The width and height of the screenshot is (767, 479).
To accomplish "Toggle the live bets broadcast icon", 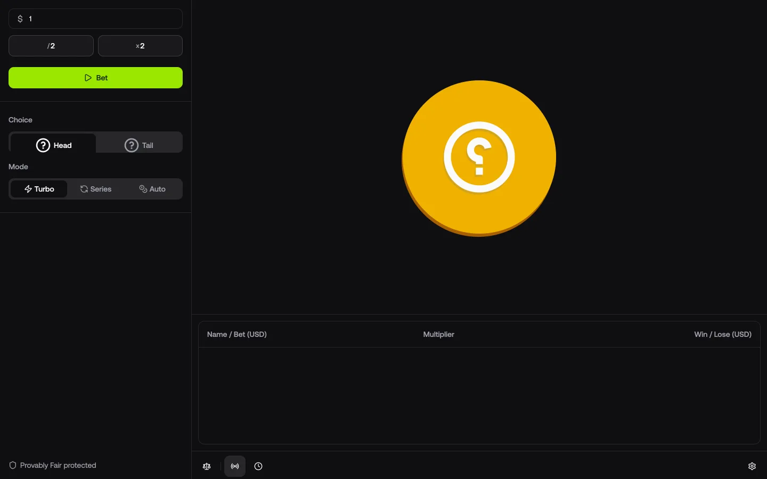I will click(x=235, y=466).
